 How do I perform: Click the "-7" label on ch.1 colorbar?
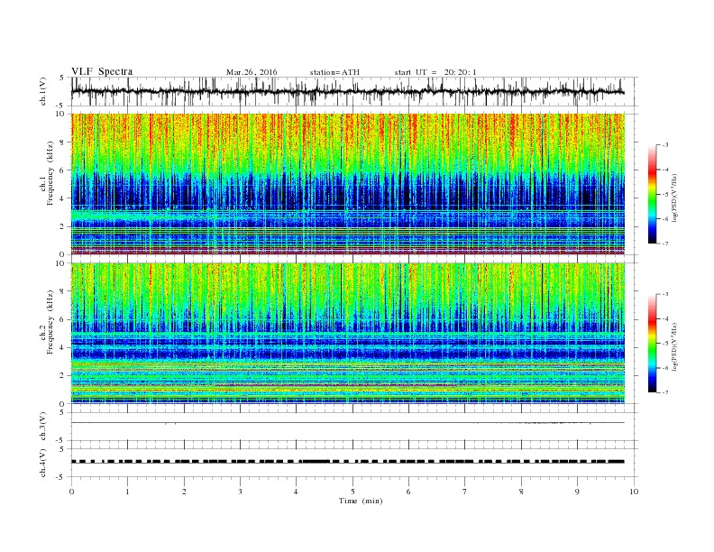(664, 244)
